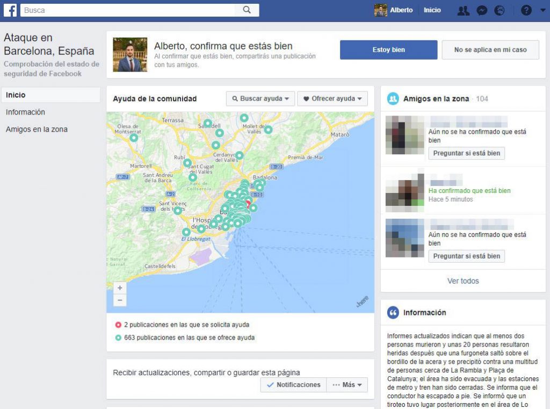Select Información in the left sidebar

[25, 112]
